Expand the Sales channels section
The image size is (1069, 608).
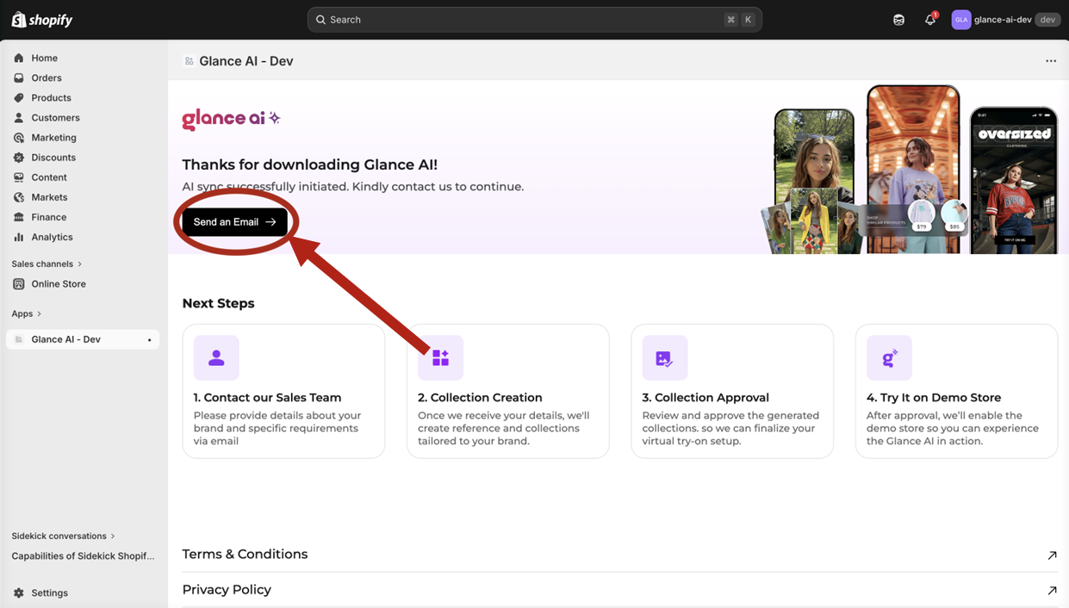[x=47, y=264]
